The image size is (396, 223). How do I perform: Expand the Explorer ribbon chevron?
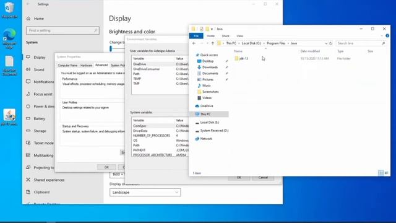point(382,36)
